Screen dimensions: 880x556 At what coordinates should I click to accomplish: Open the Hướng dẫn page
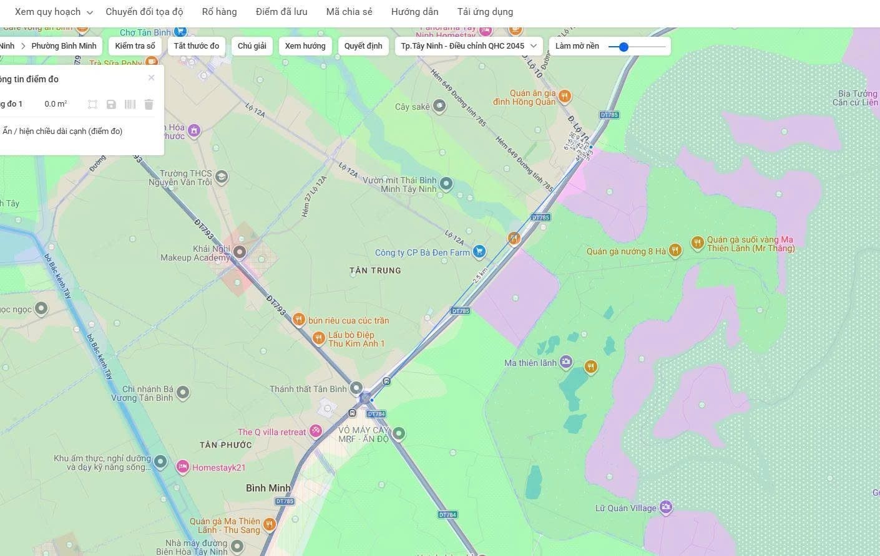coord(415,12)
